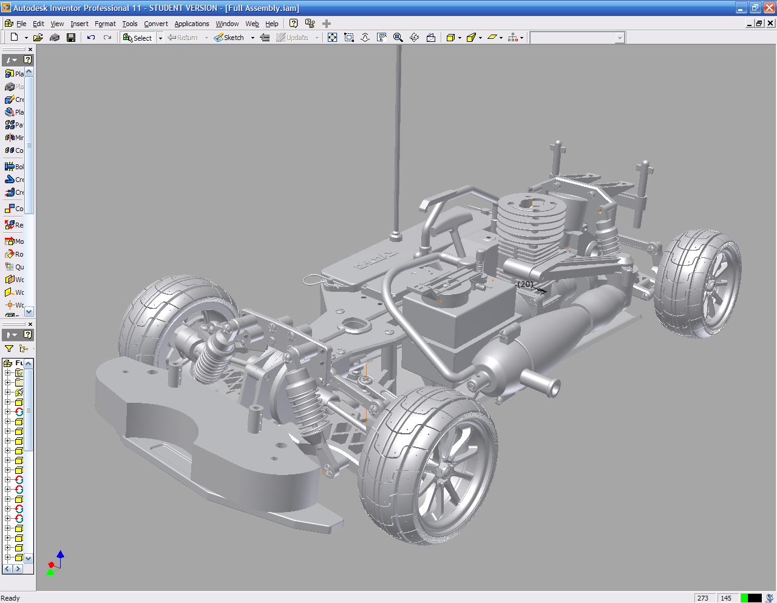This screenshot has height=603, width=777.
Task: Select the Zoom All view tool
Action: (332, 38)
